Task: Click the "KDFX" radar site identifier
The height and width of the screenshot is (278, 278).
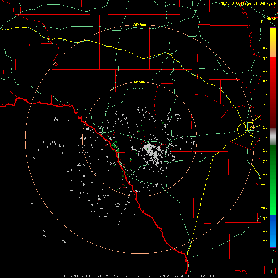Action: (x=164, y=276)
